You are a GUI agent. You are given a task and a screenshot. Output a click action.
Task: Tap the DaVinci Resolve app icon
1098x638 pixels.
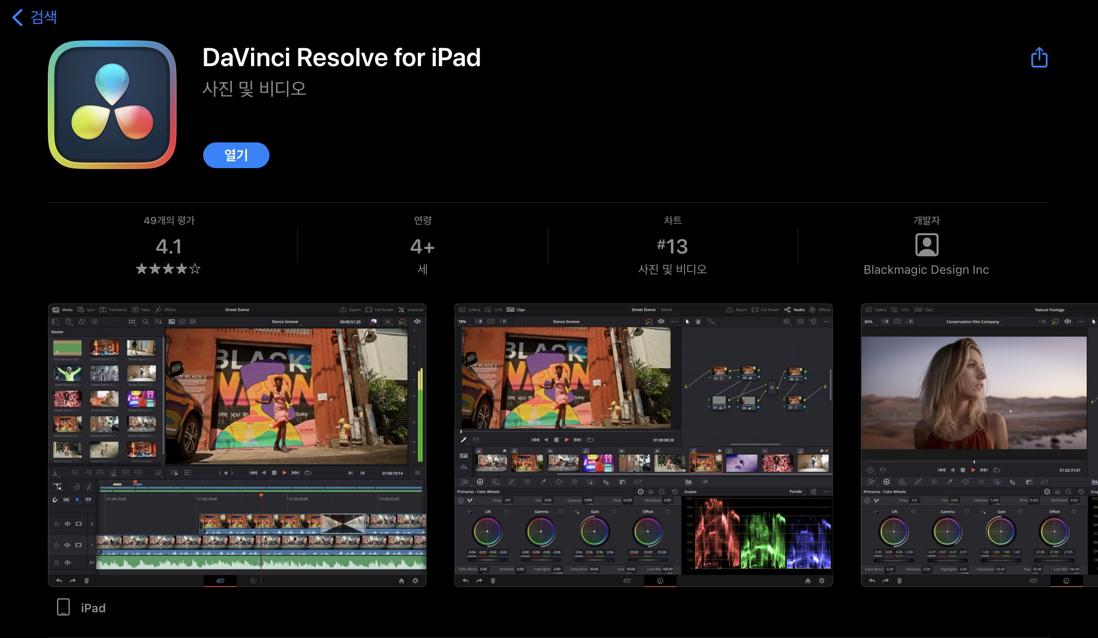(x=112, y=105)
